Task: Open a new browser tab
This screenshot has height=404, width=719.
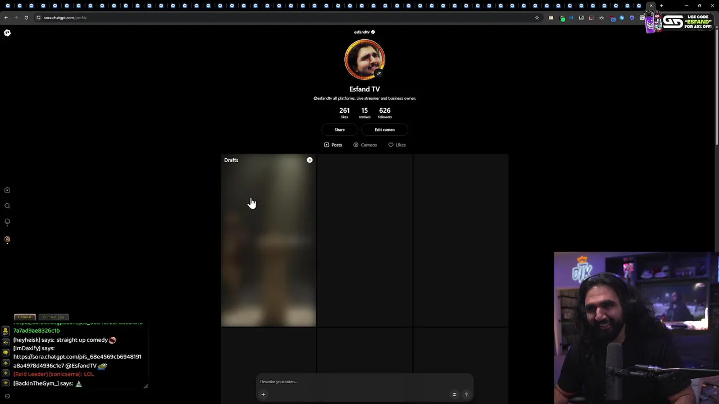Action: [x=661, y=6]
